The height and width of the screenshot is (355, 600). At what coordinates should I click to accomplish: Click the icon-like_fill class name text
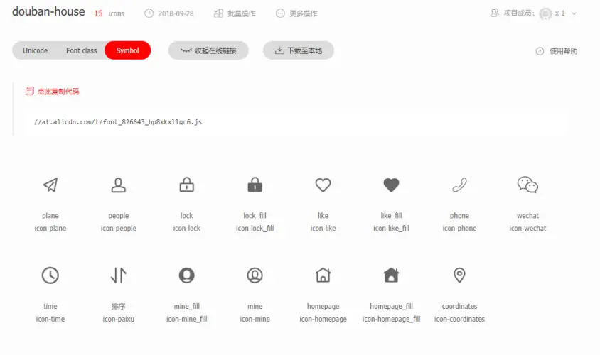pyautogui.click(x=391, y=228)
